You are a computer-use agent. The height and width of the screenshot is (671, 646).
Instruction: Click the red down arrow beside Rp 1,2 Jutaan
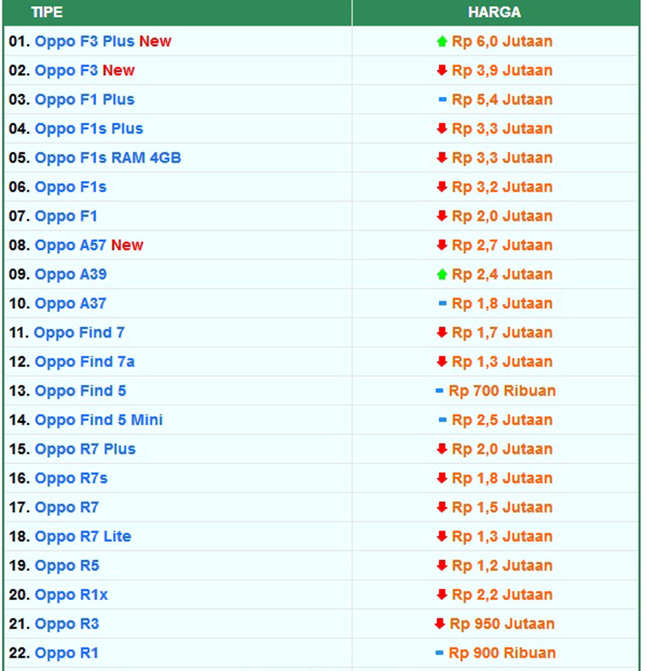[x=442, y=566]
